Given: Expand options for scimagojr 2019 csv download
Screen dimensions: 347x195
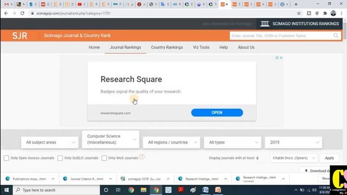Looking at the screenshot, I should point(168,179).
